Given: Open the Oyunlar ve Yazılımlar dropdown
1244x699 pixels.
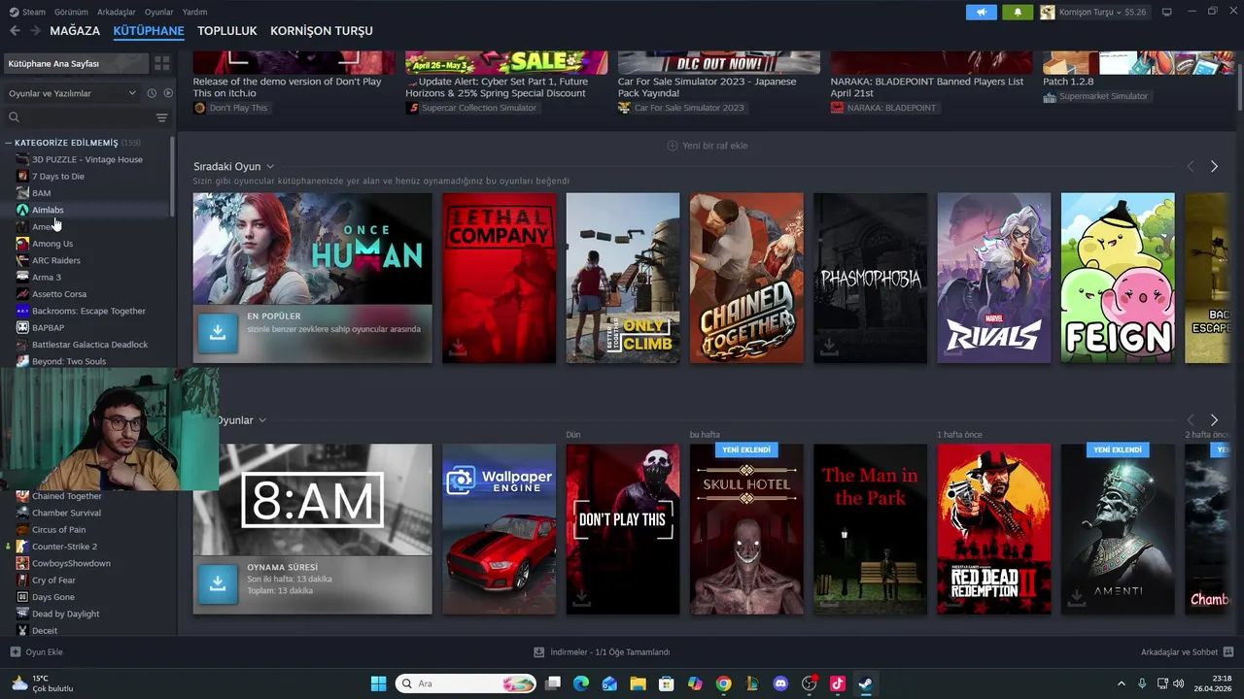Looking at the screenshot, I should coord(73,93).
